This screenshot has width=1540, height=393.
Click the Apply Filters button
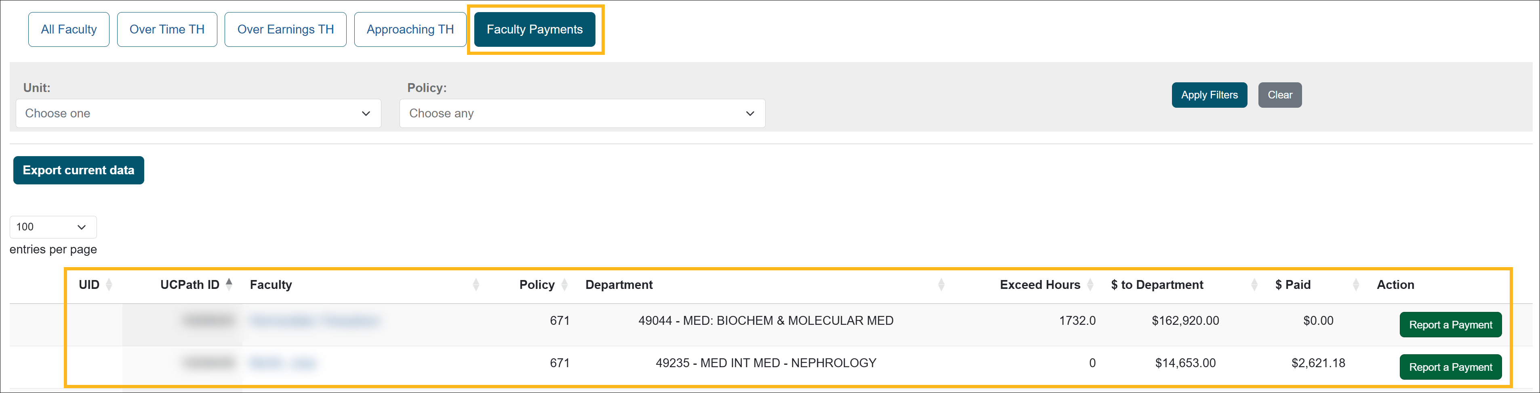(1209, 95)
